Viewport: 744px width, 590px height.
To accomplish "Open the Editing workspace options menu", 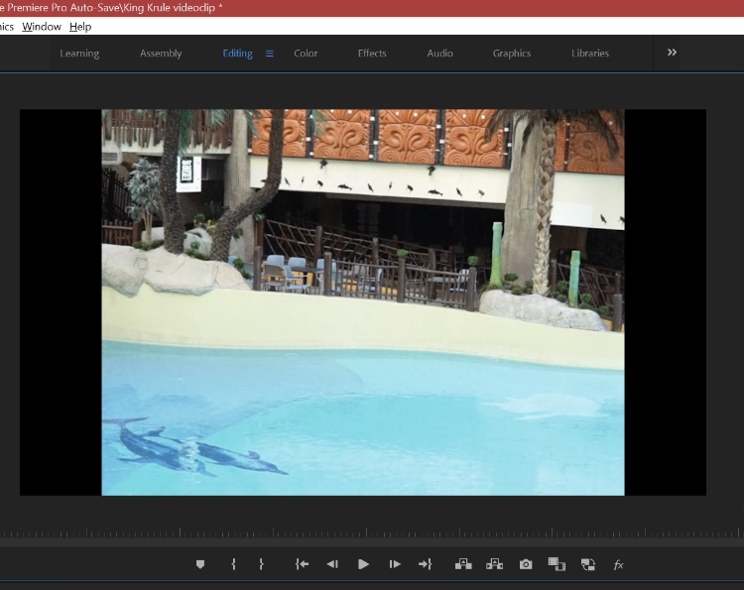I will click(269, 54).
